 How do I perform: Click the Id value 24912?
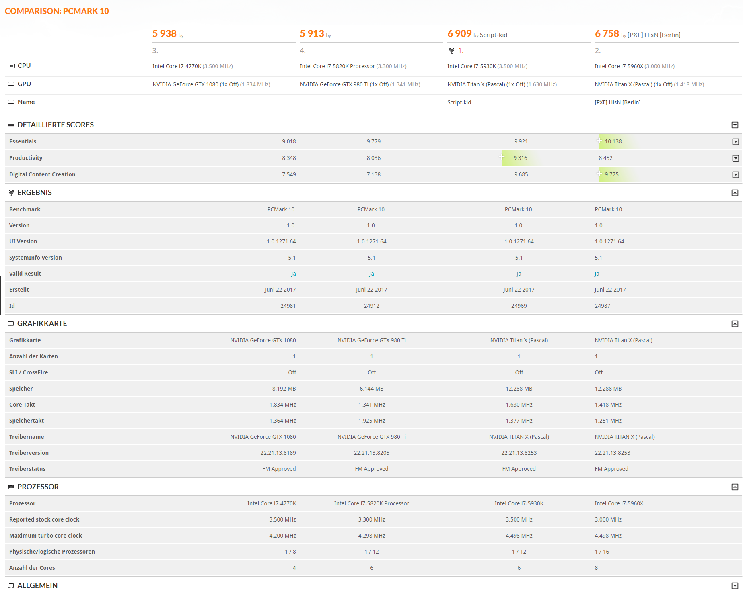point(372,306)
